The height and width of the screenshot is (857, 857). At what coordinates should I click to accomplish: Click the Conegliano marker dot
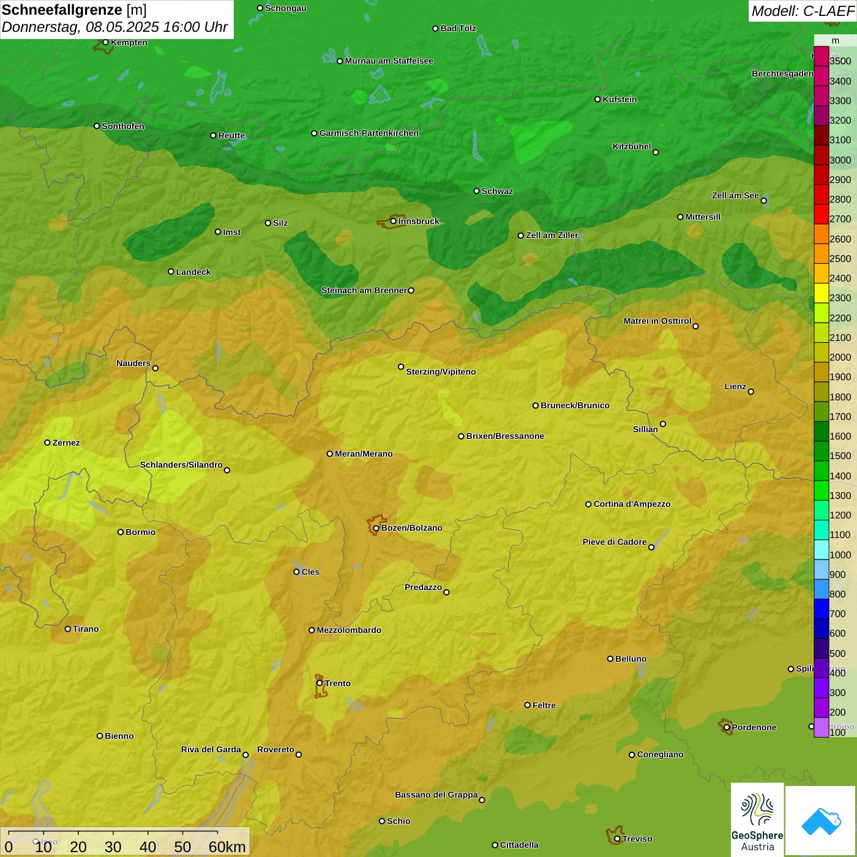pyautogui.click(x=632, y=755)
